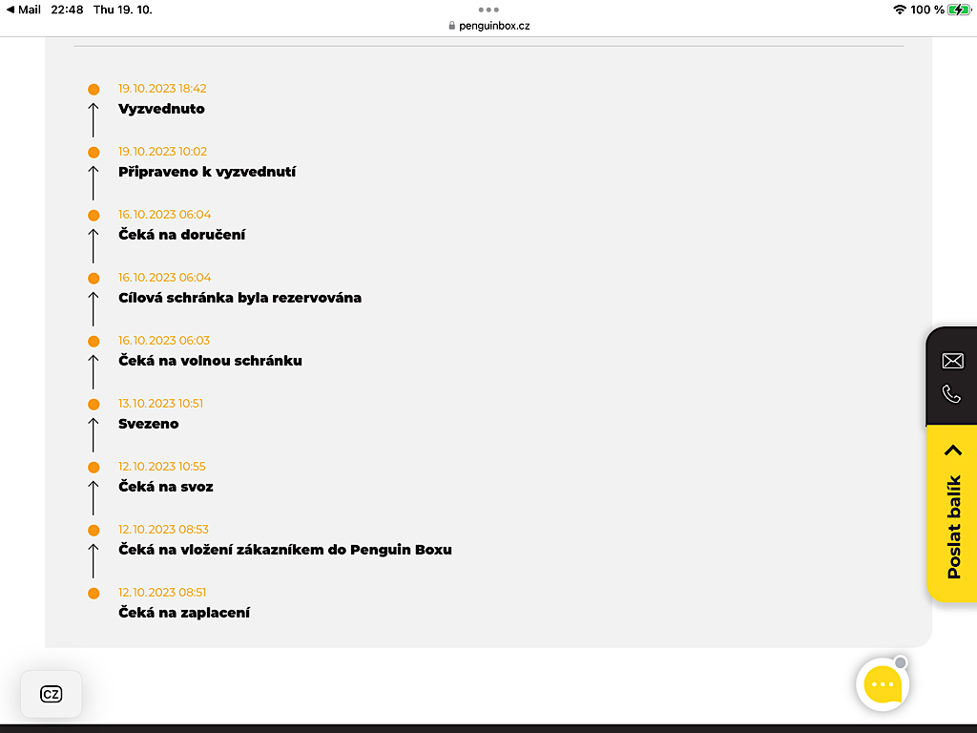Tap the phone contact icon
The image size is (977, 733).
(951, 394)
